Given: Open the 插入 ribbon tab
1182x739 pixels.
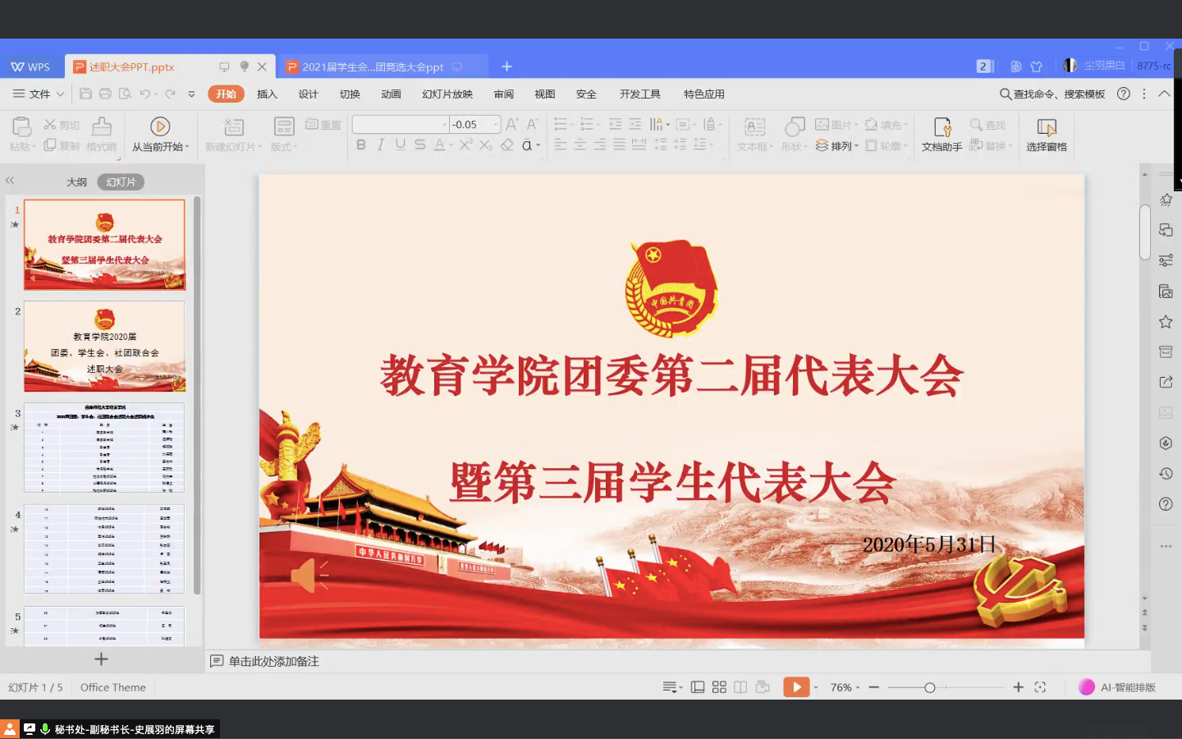Looking at the screenshot, I should pyautogui.click(x=268, y=94).
